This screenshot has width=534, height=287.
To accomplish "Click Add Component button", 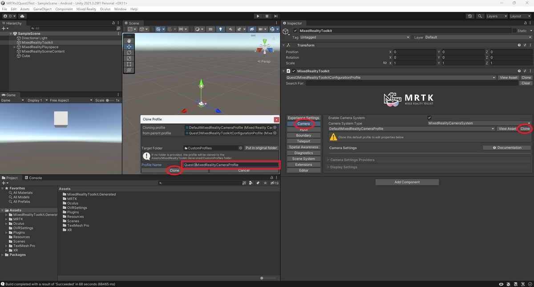I will coord(407,182).
